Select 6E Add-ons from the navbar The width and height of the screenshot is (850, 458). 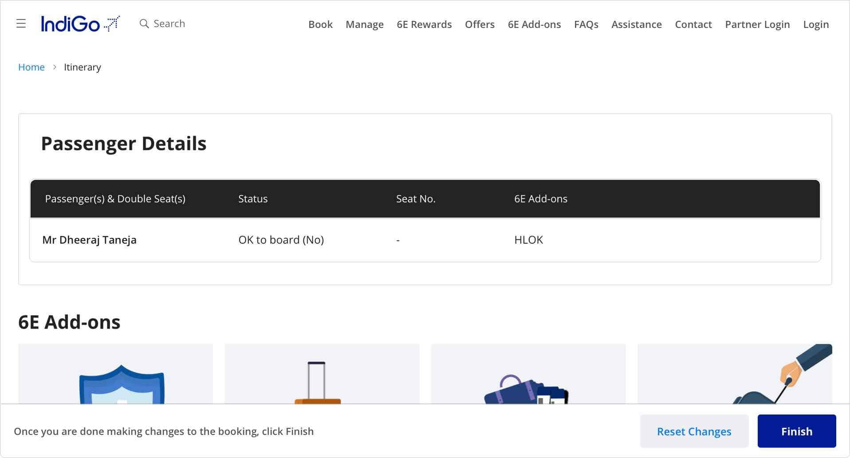coord(534,24)
